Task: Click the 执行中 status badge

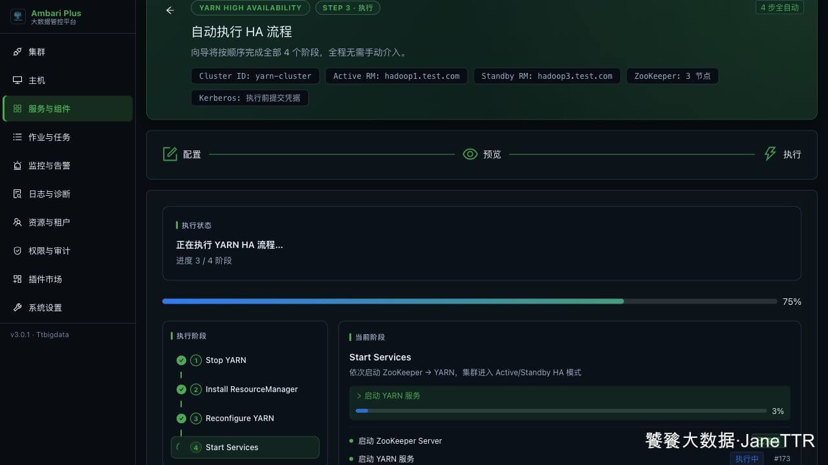Action: [x=747, y=459]
